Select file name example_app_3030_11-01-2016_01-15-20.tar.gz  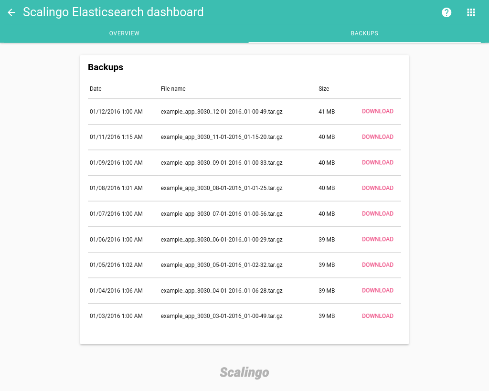[x=222, y=137]
